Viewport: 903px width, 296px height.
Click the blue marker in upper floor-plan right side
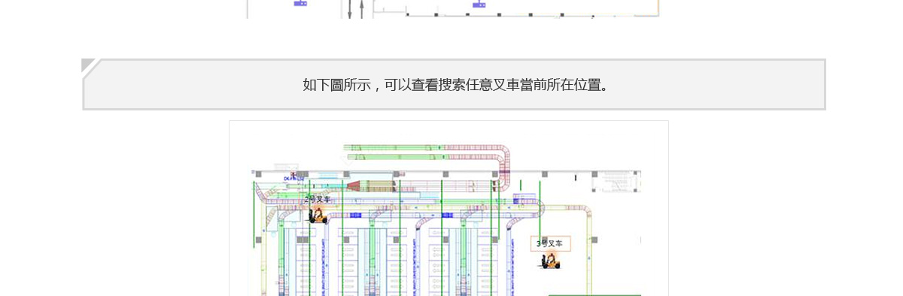(x=479, y=5)
